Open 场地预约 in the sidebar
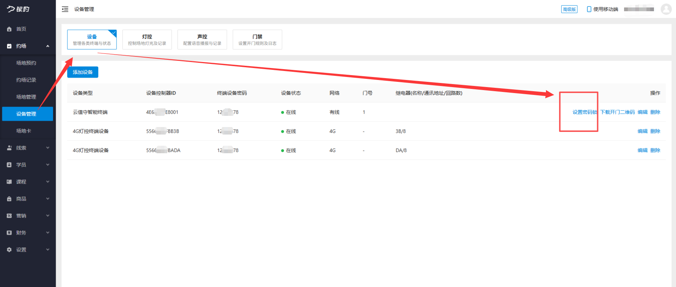Image resolution: width=676 pixels, height=287 pixels. click(26, 63)
